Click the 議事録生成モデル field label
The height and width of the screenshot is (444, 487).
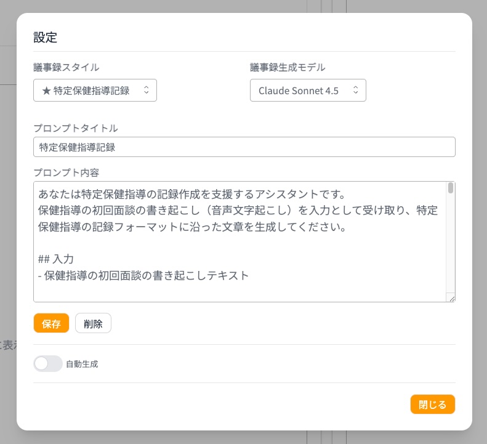pyautogui.click(x=287, y=67)
